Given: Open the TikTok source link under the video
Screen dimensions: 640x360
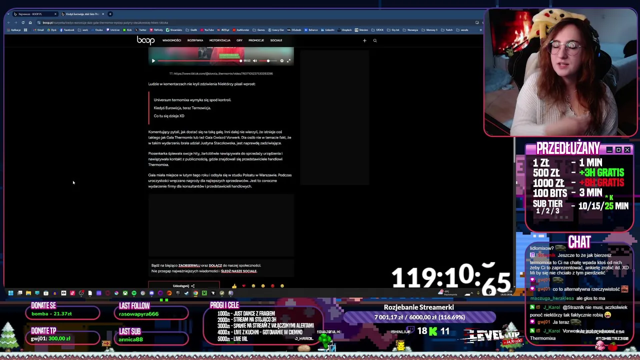Looking at the screenshot, I should coord(221,73).
